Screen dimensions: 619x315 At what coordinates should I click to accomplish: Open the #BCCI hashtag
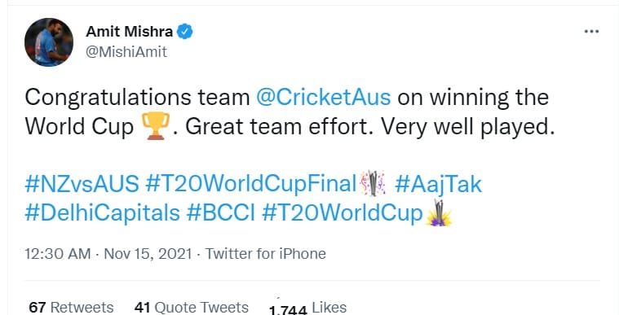coord(221,213)
